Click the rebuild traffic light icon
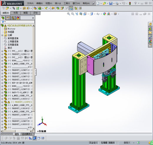 tap(130, 3)
